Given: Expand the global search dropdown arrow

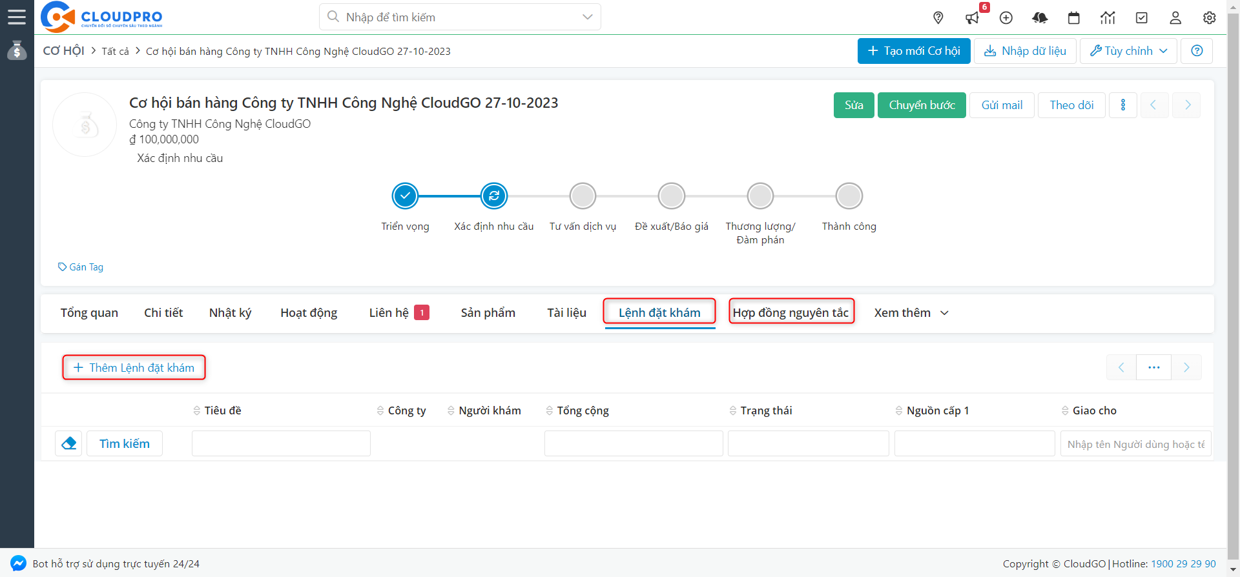Looking at the screenshot, I should point(587,17).
